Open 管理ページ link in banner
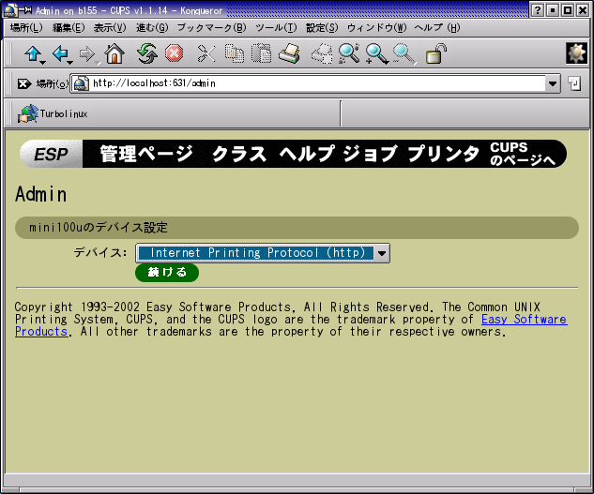 146,154
